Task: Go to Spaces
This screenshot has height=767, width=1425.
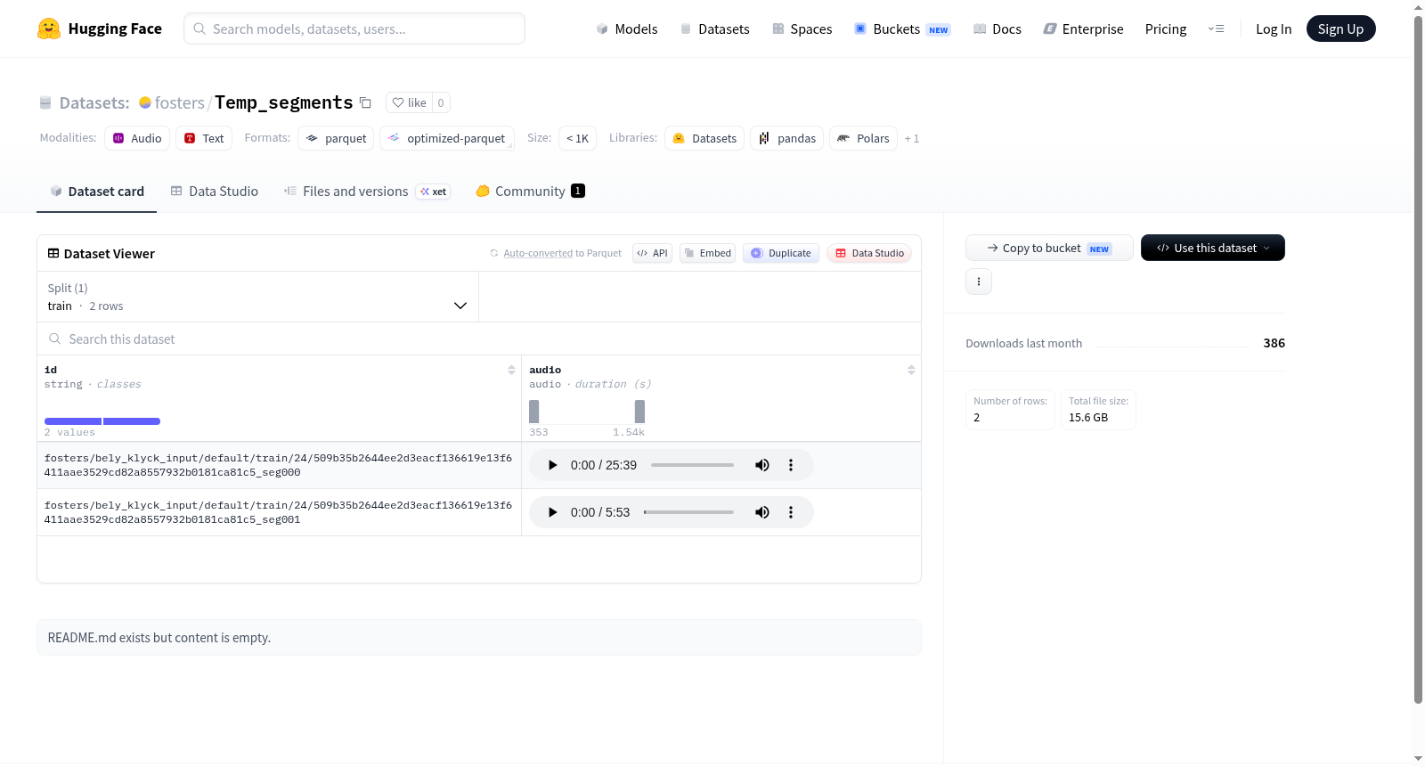Action: pyautogui.click(x=802, y=29)
